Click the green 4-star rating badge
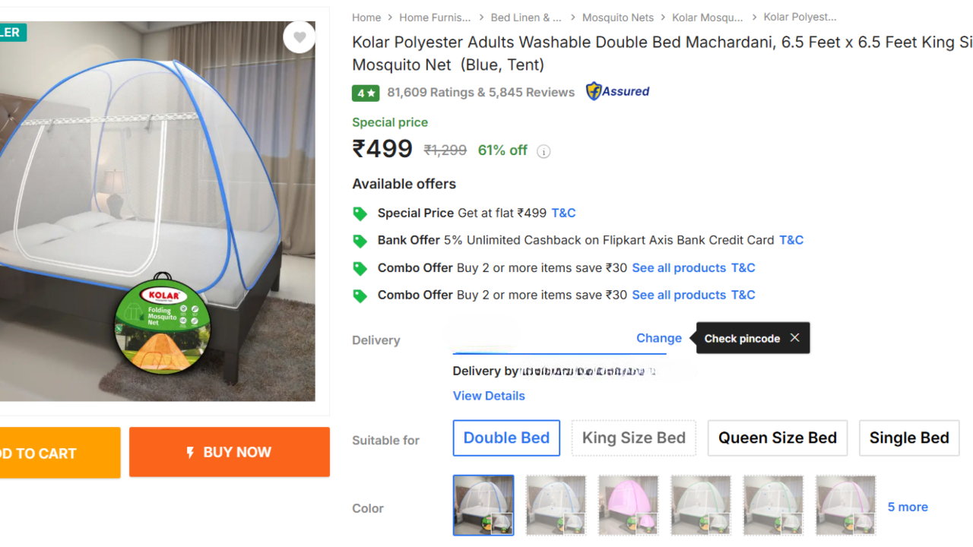The width and height of the screenshot is (973, 547). click(x=366, y=93)
